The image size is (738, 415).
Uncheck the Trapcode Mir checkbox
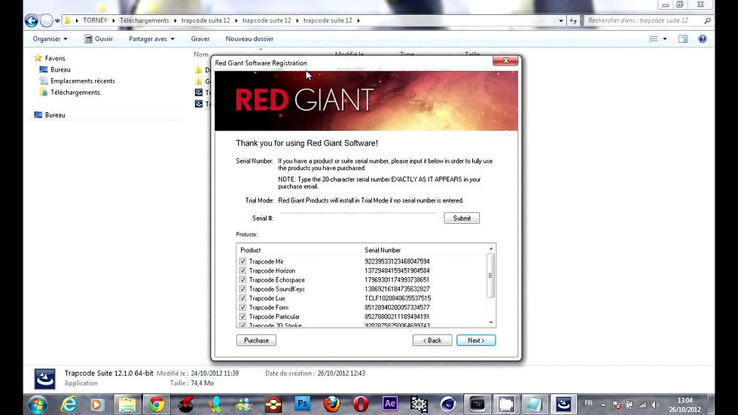(242, 261)
